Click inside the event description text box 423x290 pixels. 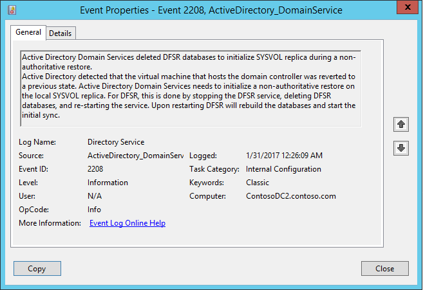tap(191, 88)
